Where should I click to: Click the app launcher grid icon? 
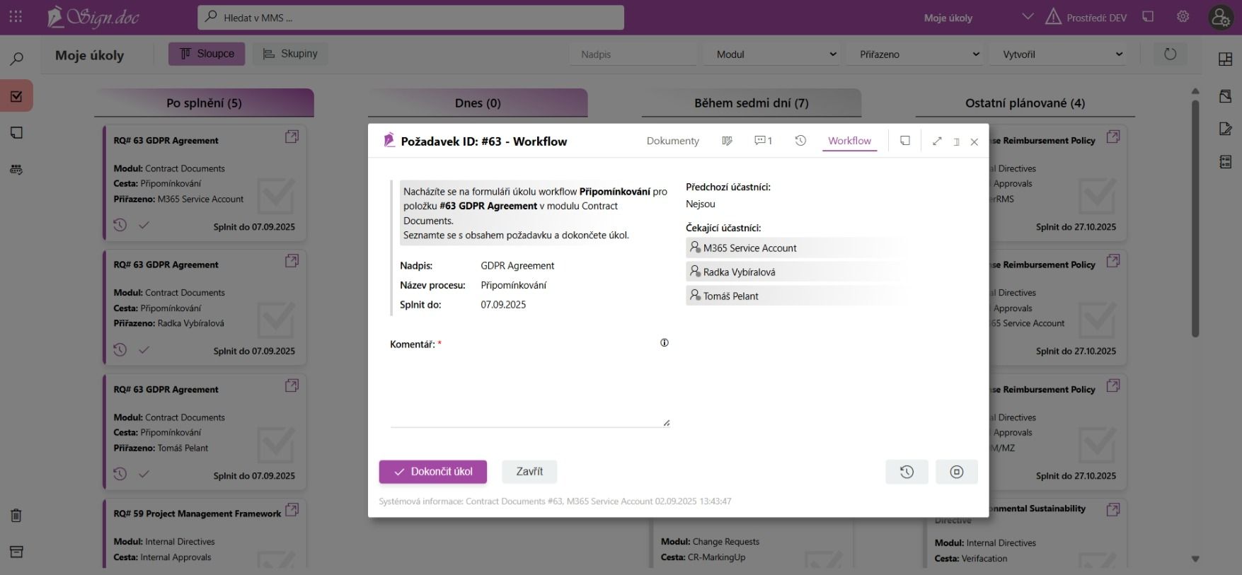pyautogui.click(x=16, y=17)
